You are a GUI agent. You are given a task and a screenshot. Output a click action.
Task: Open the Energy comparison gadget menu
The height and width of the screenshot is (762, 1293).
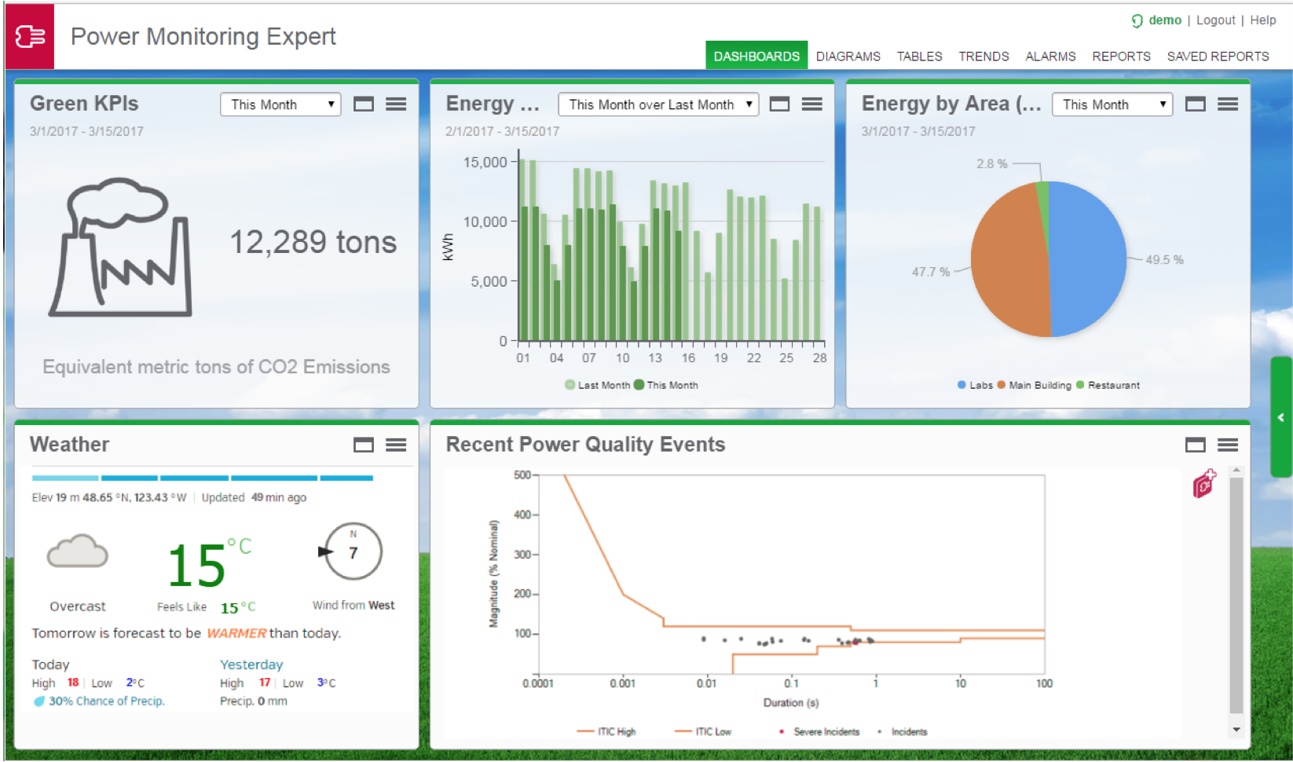[x=812, y=104]
